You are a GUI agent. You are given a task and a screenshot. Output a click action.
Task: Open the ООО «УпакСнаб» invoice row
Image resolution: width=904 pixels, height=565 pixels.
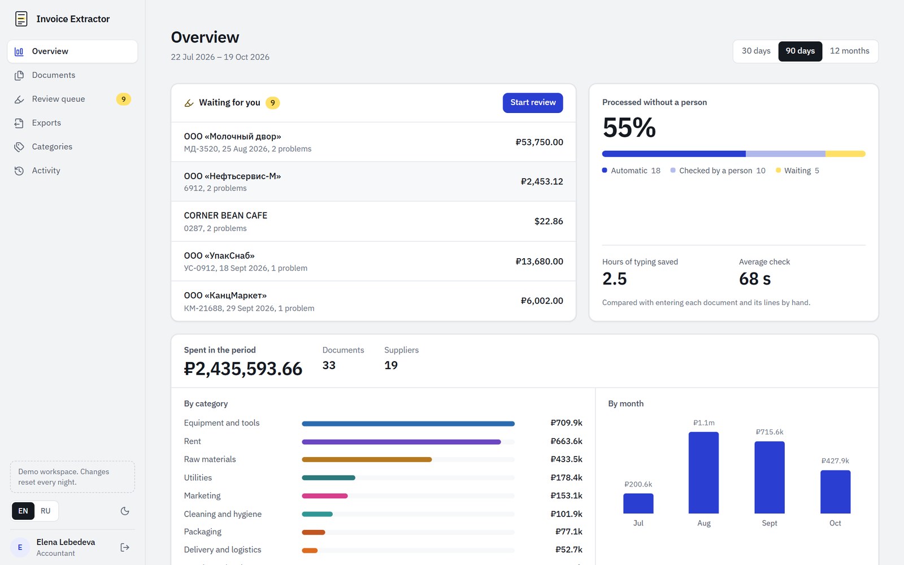tap(373, 261)
